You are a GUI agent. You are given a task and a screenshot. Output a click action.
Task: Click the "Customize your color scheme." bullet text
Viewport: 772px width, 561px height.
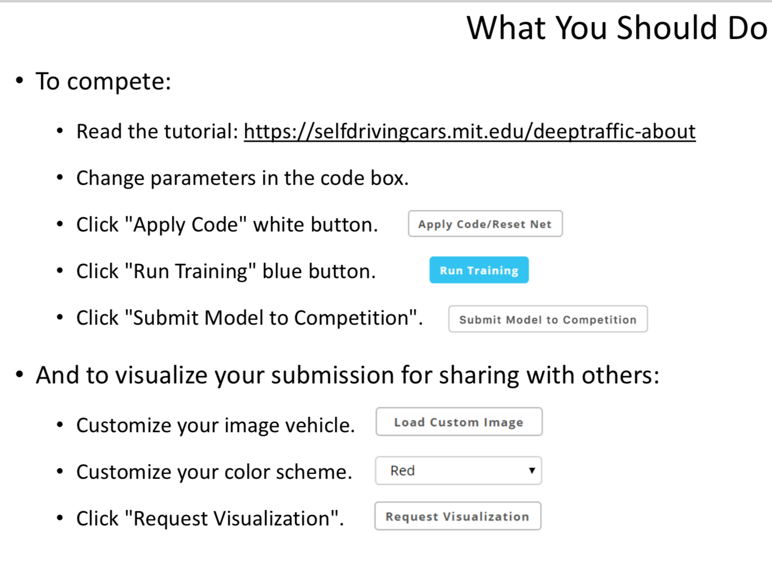[x=214, y=472]
